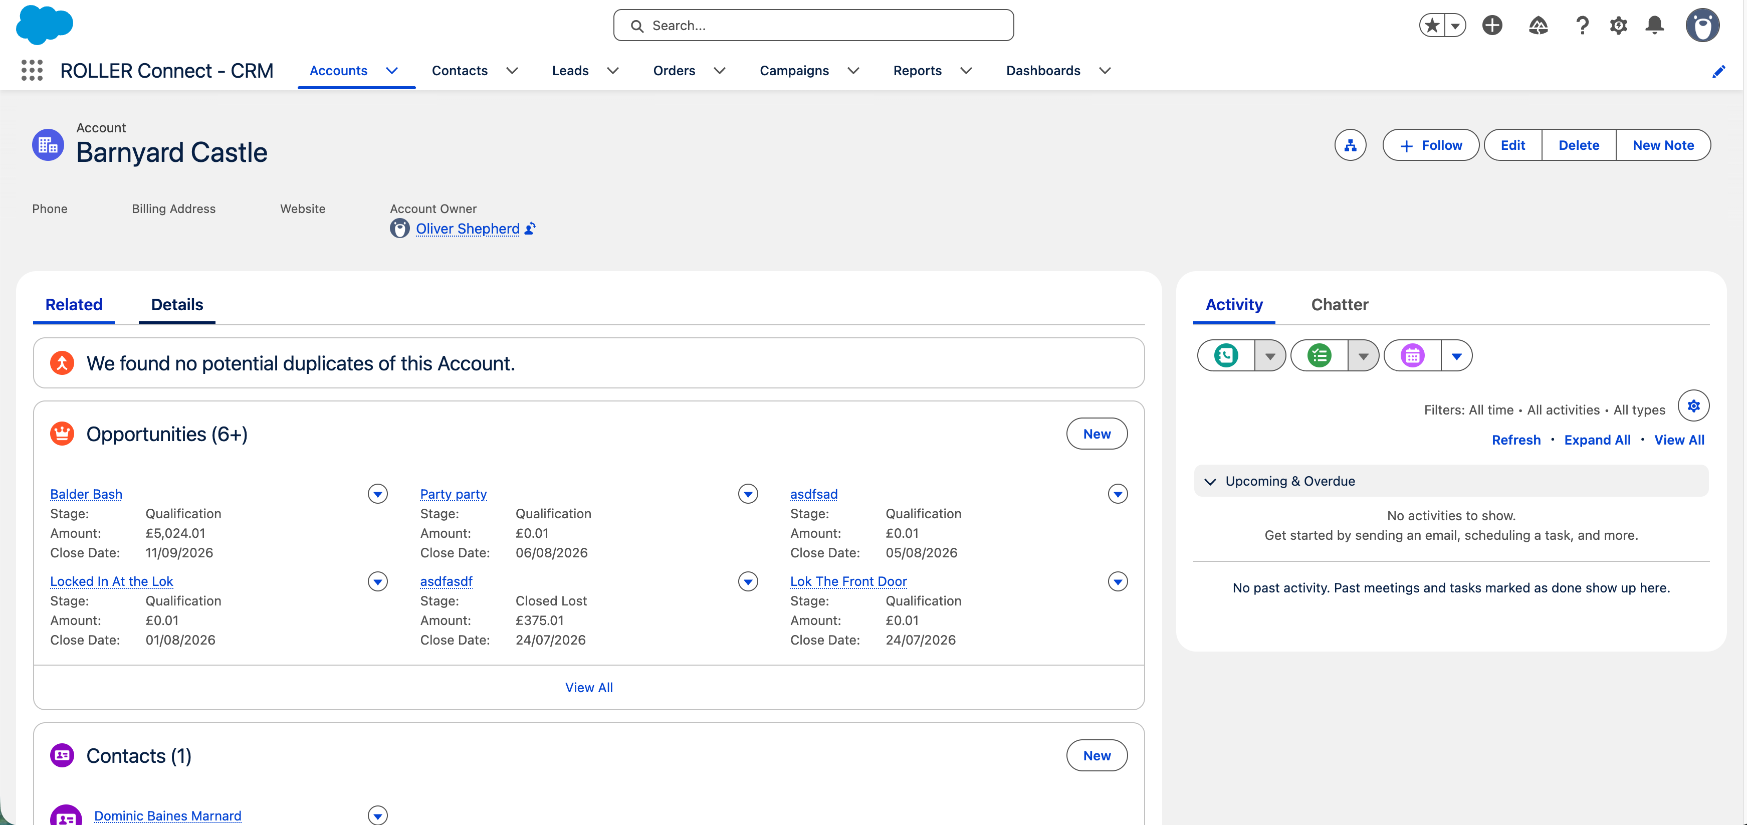Click the search magnifier icon
The image size is (1747, 825).
(637, 26)
